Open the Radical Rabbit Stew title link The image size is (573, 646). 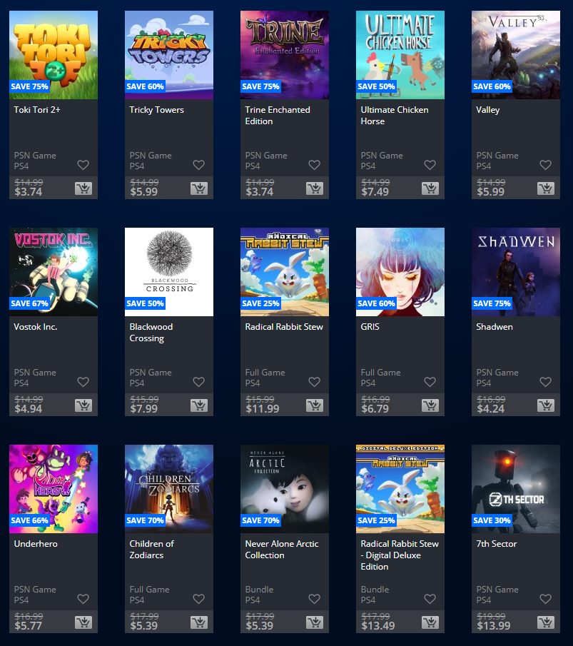284,327
